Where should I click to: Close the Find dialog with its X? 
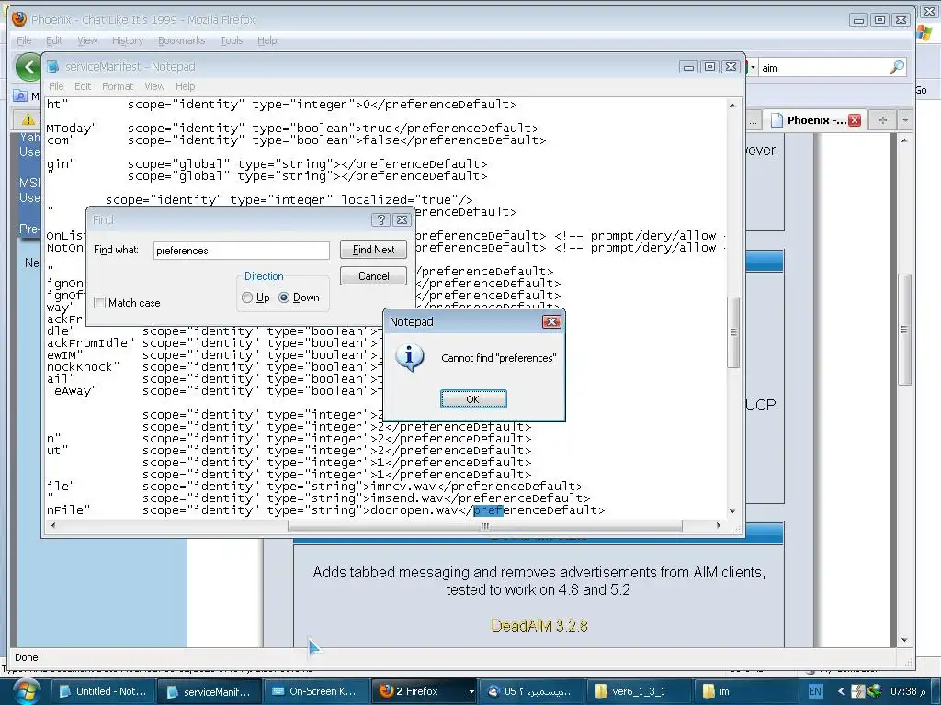point(402,220)
